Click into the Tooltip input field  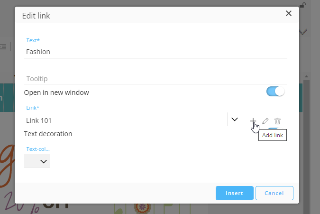click(x=155, y=79)
